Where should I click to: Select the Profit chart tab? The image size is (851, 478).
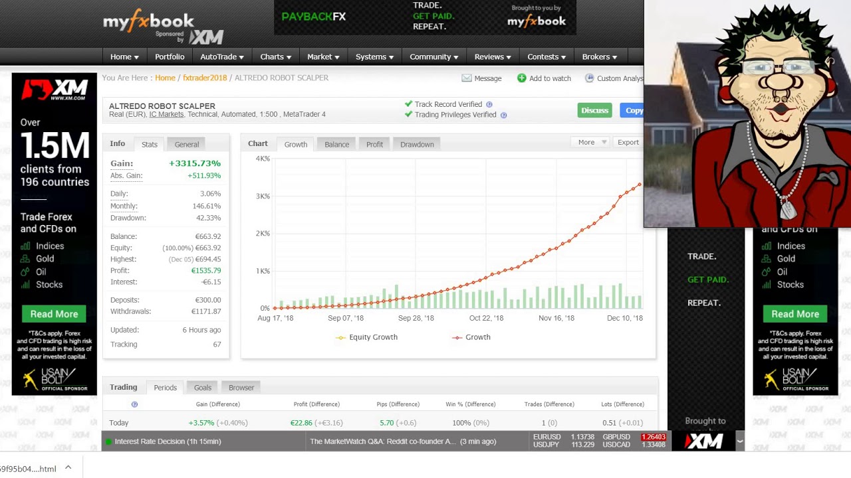(374, 145)
